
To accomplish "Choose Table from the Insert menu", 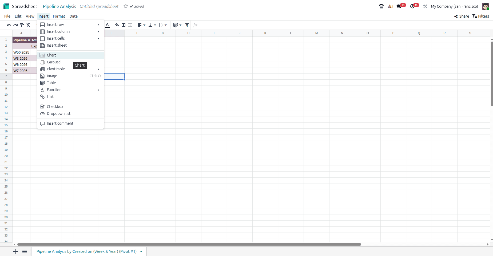I will (70, 83).
